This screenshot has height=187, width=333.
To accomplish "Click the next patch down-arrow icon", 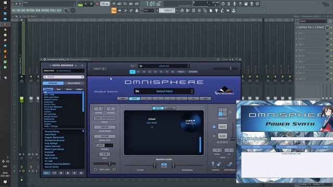I will [61, 173].
